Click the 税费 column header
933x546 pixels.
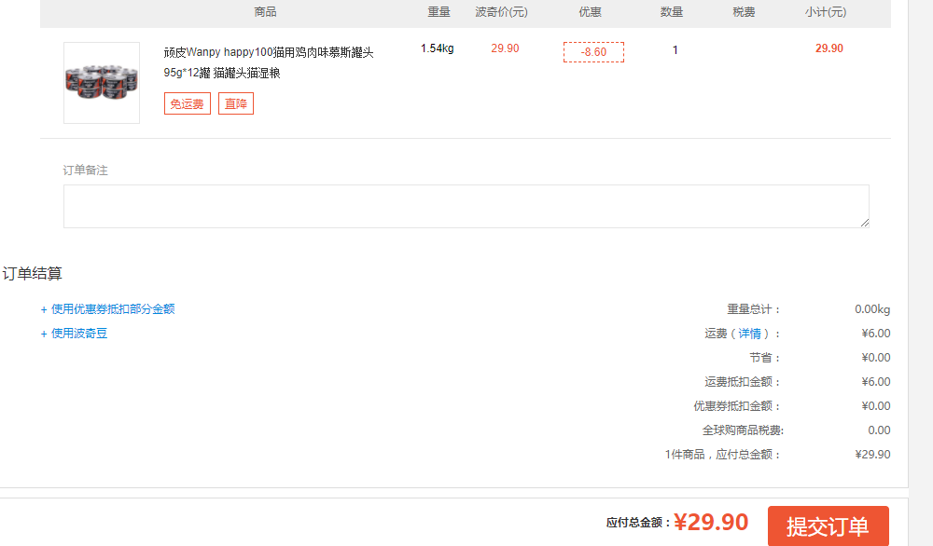[744, 12]
